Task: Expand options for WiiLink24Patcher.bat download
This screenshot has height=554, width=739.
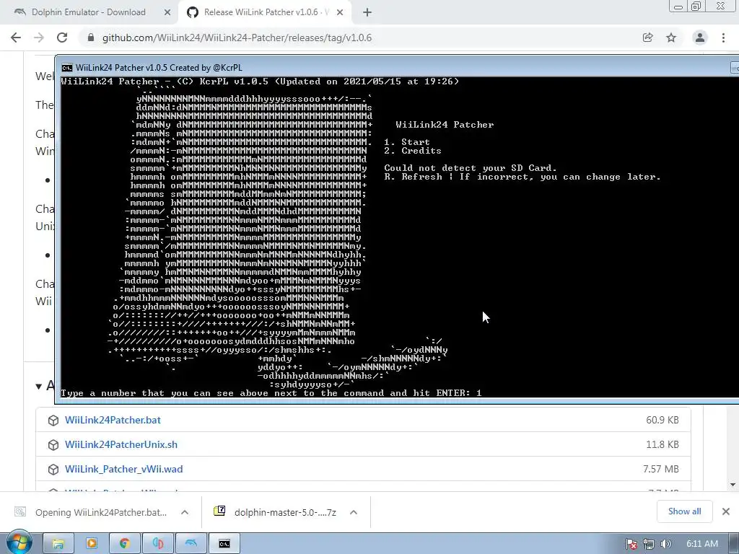Action: (185, 512)
